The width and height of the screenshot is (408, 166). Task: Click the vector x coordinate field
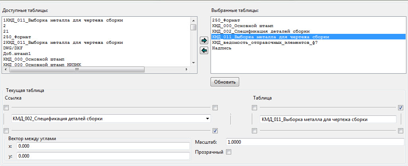(x=103, y=146)
